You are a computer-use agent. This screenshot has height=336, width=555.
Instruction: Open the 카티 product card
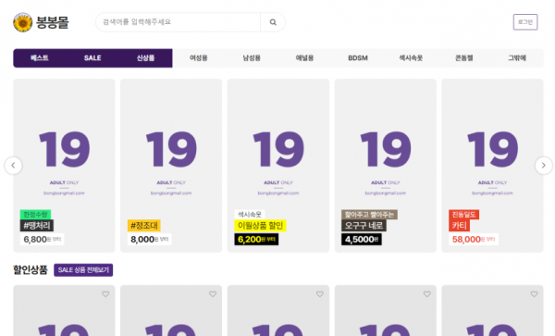click(x=492, y=166)
